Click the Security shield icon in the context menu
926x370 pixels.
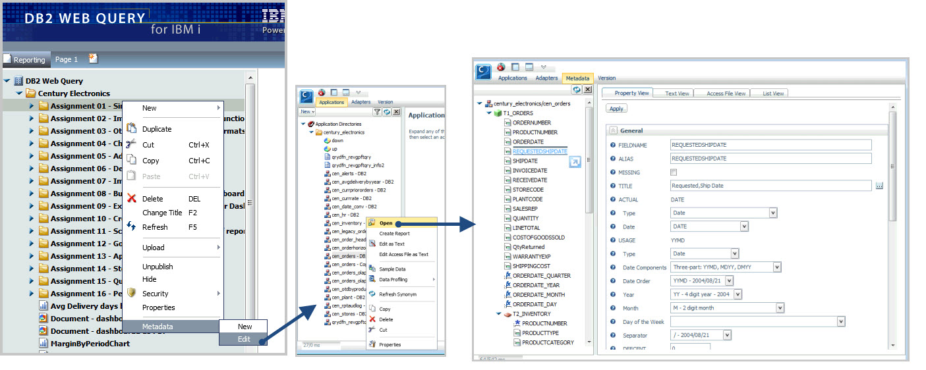(131, 294)
